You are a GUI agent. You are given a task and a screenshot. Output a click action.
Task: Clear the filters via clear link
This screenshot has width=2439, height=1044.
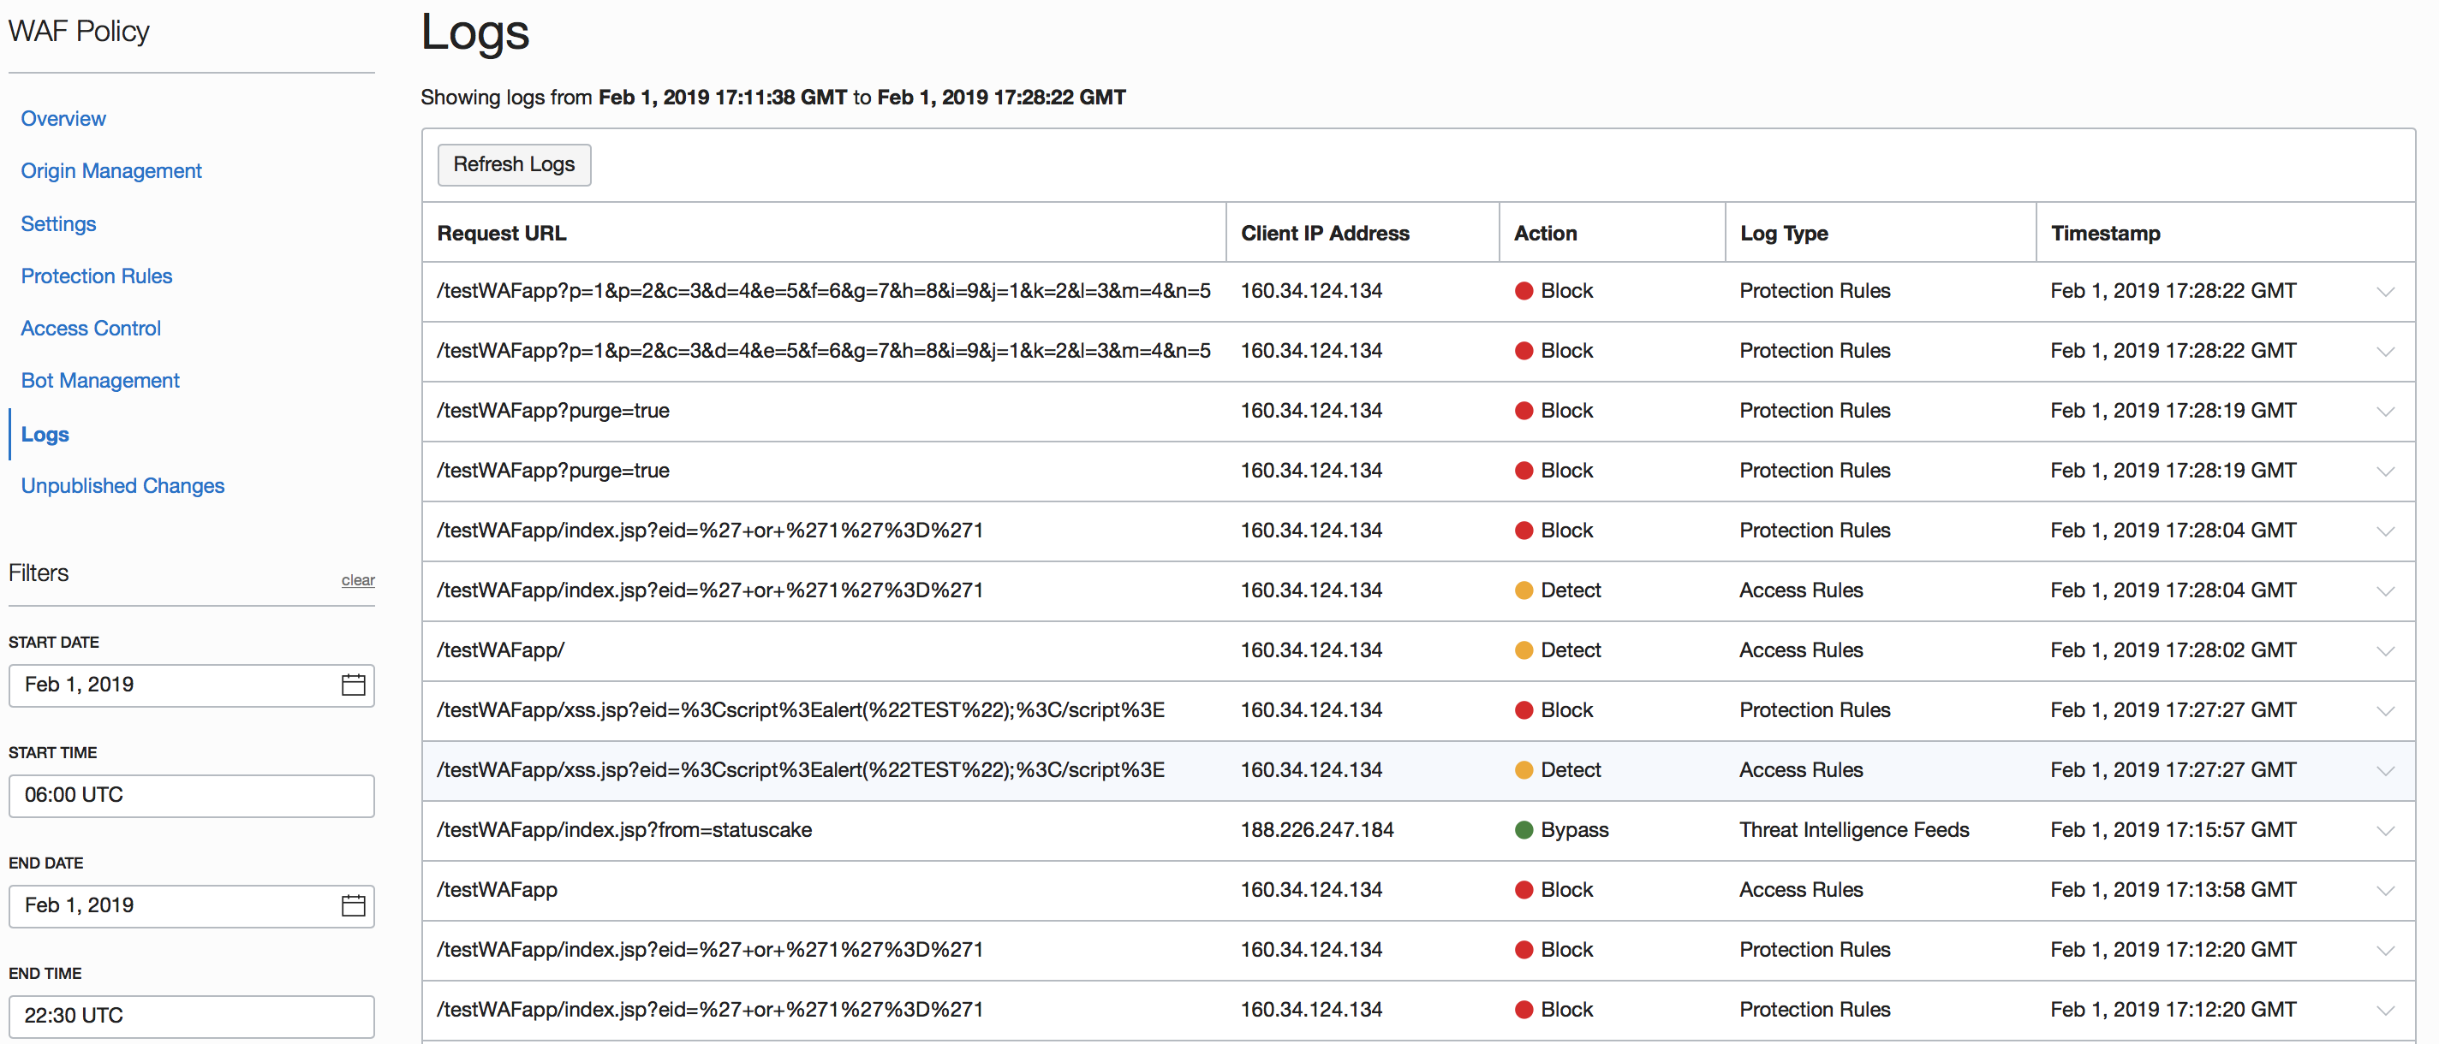point(357,580)
